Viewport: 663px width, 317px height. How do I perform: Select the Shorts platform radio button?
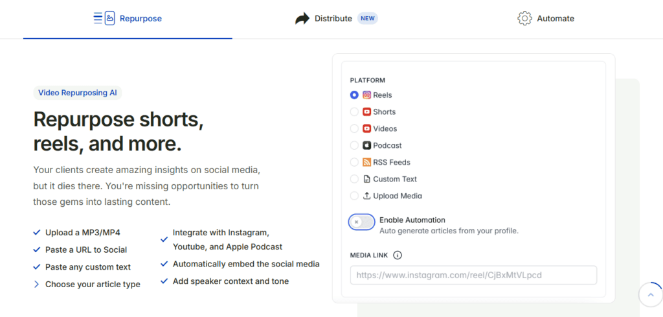354,112
